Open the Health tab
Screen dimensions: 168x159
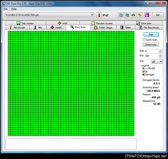tap(56, 27)
